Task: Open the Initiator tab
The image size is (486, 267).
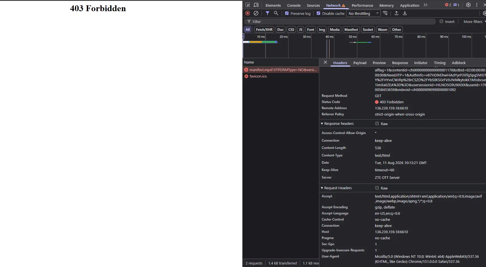Action: click(421, 63)
